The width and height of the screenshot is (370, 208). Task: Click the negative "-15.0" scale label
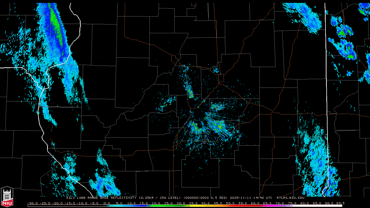tap(70, 203)
